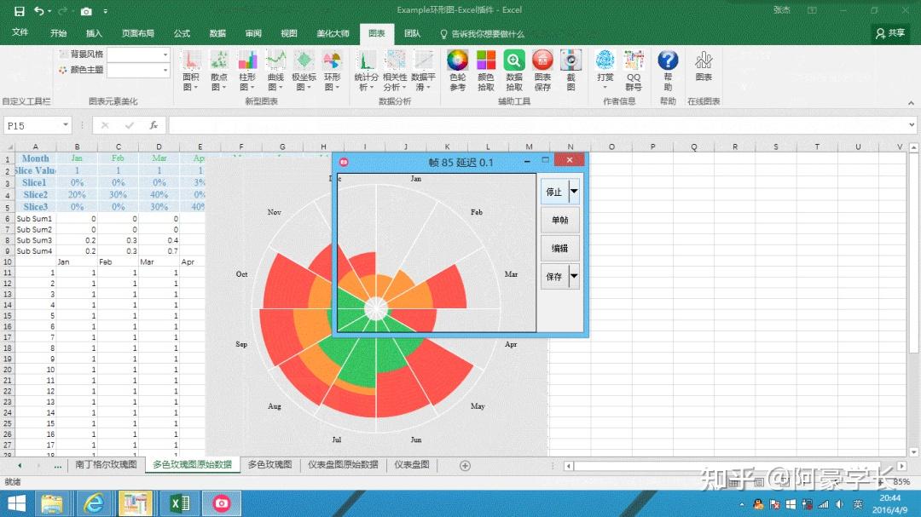
Task: Click the 告诉我你想要做什么 search box
Action: (x=482, y=34)
